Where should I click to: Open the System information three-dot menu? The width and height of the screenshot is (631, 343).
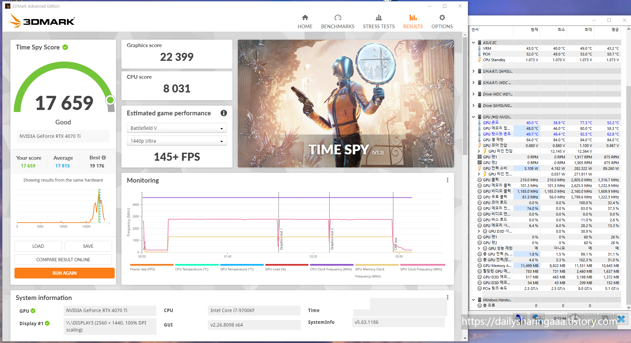[447, 298]
